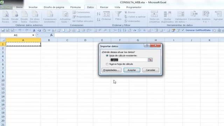
Task: Select column K header
Action: point(209,40)
